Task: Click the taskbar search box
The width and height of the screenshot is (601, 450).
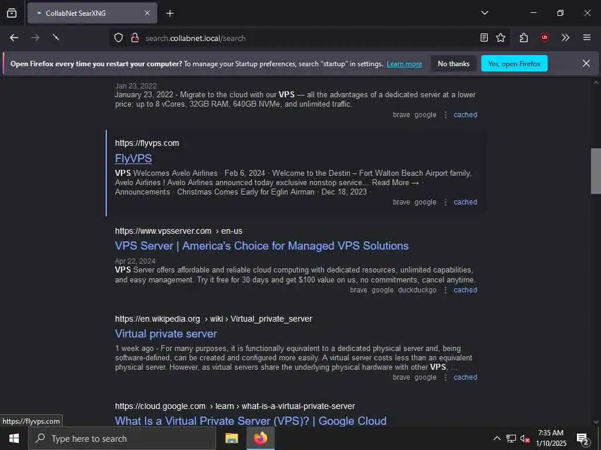Action: pyautogui.click(x=122, y=438)
